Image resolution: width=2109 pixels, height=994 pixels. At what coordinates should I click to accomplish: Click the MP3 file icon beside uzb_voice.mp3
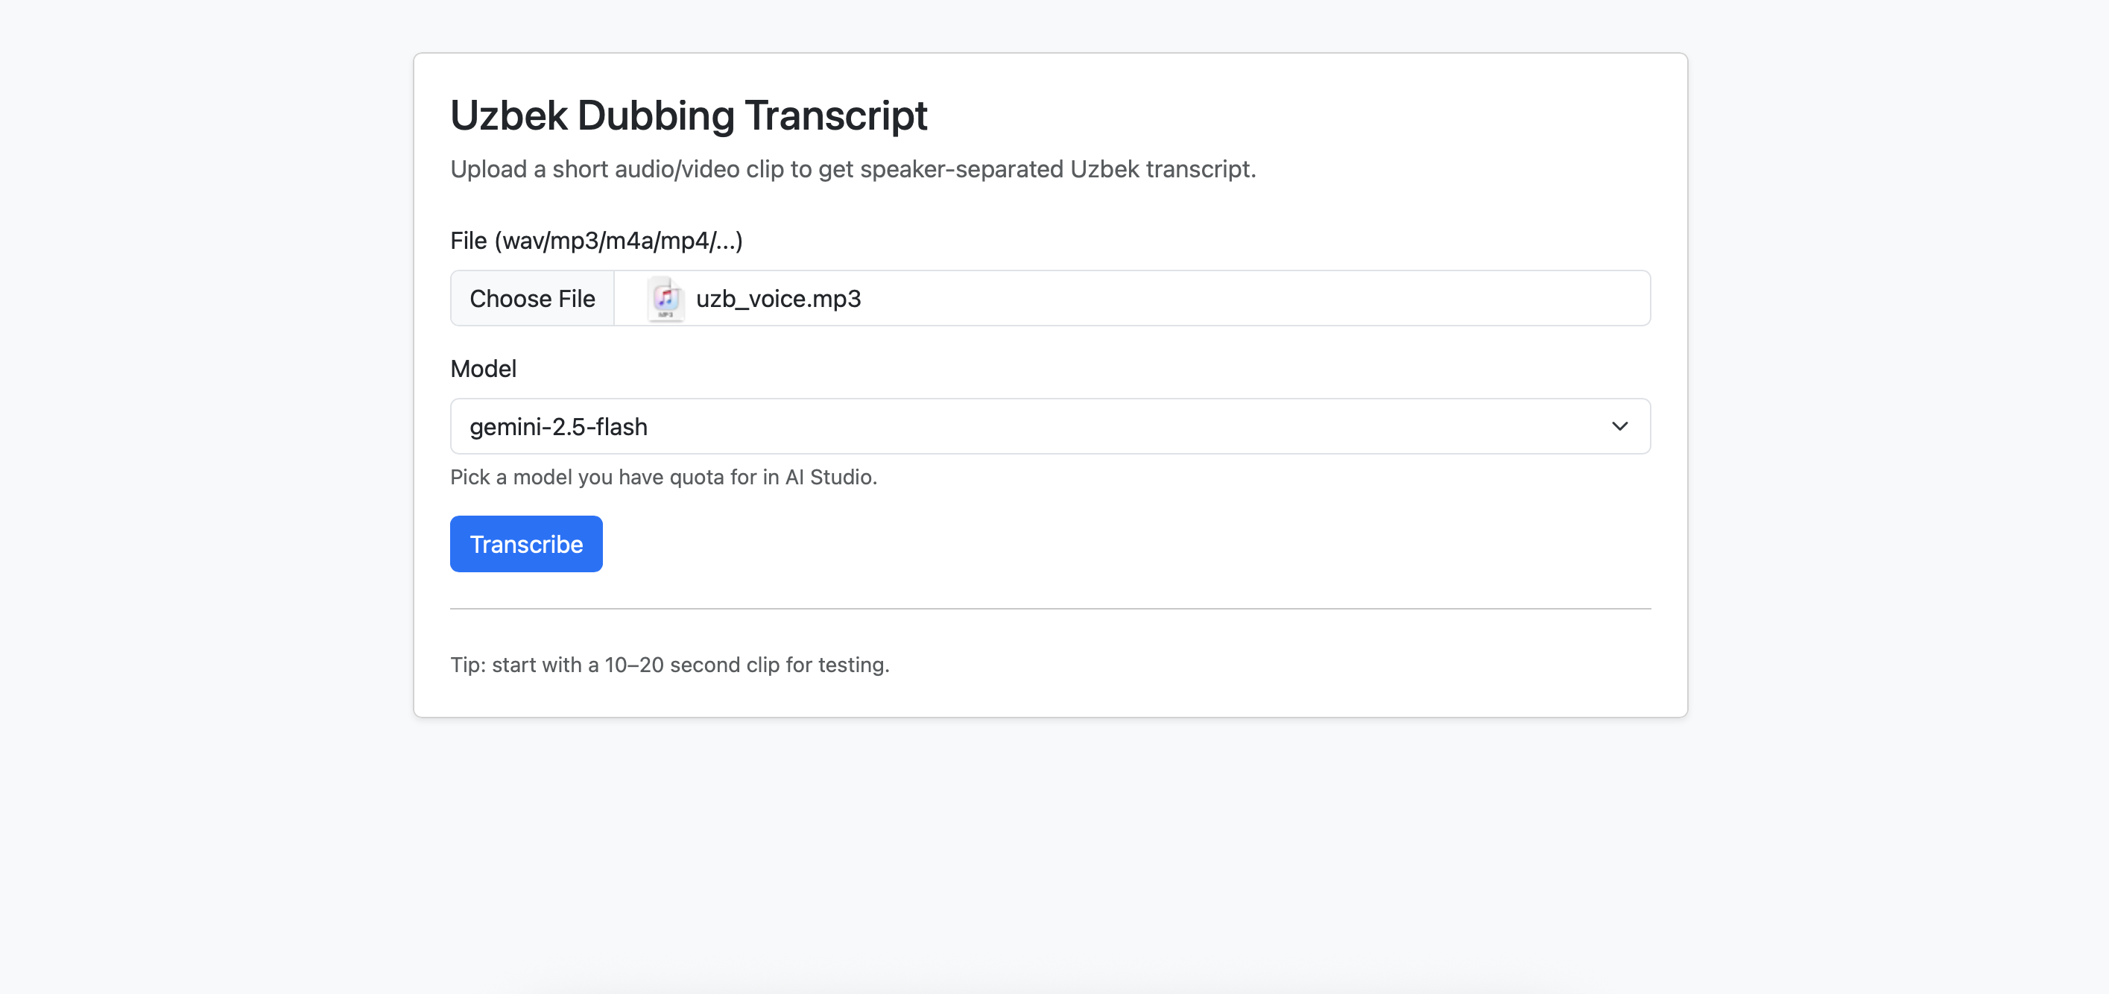pos(665,299)
